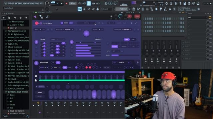The width and height of the screenshot is (213, 119).
Task: Toggle the Sequencer ON switch
Action: click(58, 62)
